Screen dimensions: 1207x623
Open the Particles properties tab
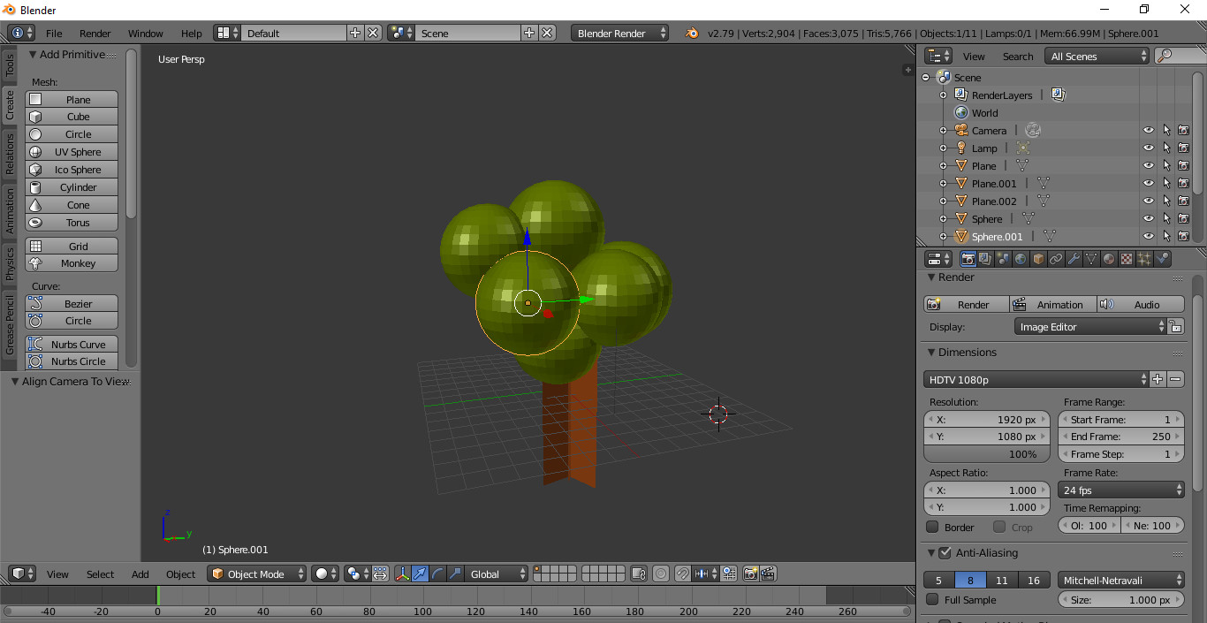pos(1144,258)
